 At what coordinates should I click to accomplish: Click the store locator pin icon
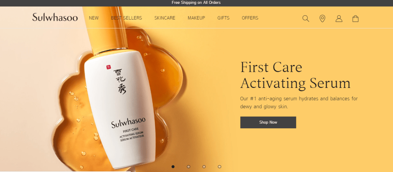(x=322, y=18)
